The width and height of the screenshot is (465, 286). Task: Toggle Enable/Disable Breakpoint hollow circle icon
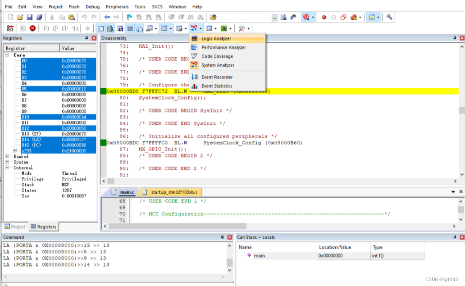tap(333, 17)
